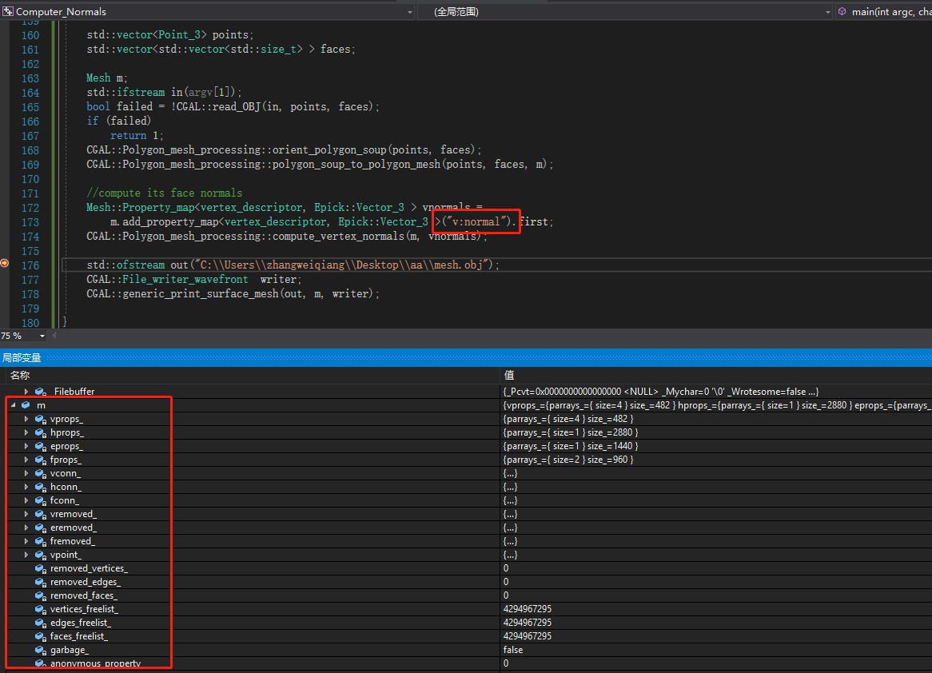Click the member icon beside Filebuffer

point(39,391)
